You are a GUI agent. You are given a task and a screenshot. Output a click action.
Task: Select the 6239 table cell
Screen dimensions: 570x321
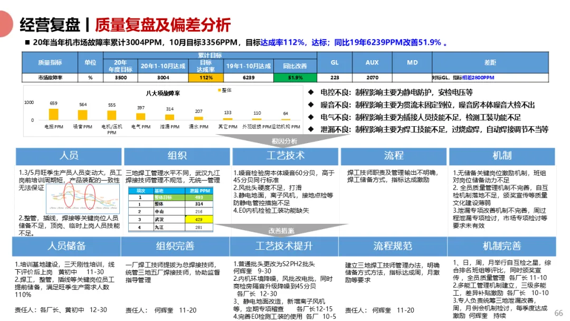coord(248,78)
